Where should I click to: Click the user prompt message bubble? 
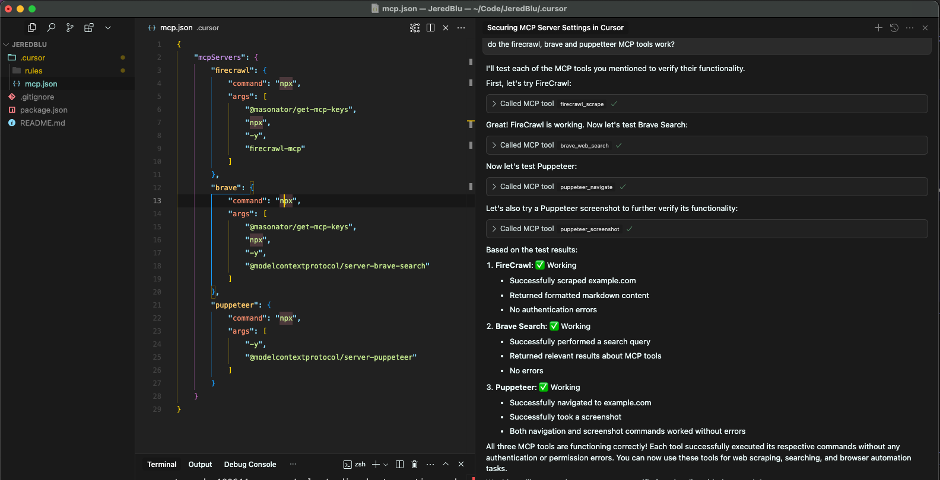click(x=707, y=46)
